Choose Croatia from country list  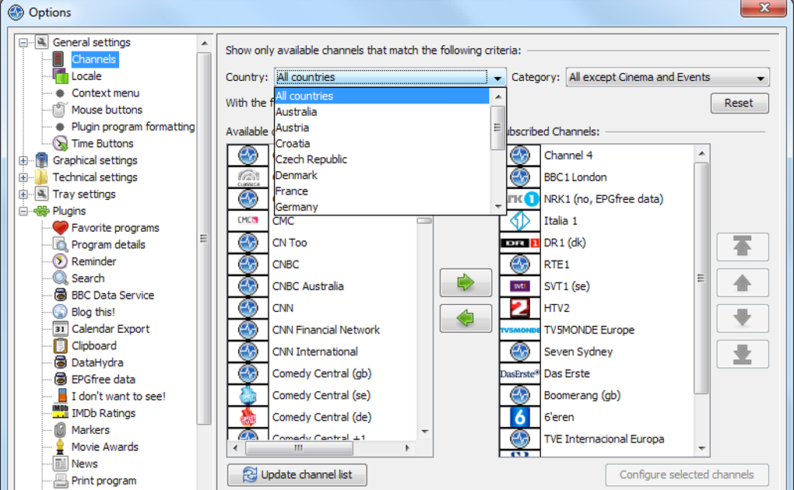[x=382, y=143]
